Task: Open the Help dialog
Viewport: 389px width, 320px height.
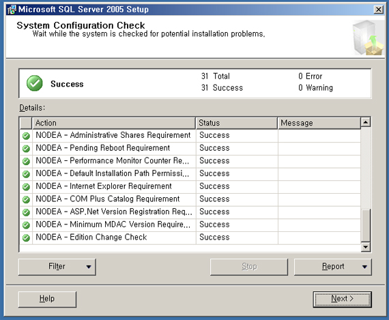Action: coord(47,299)
